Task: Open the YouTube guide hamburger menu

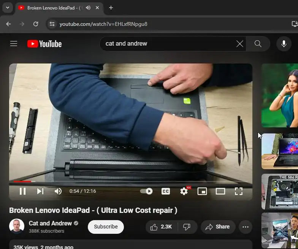Action: point(14,44)
